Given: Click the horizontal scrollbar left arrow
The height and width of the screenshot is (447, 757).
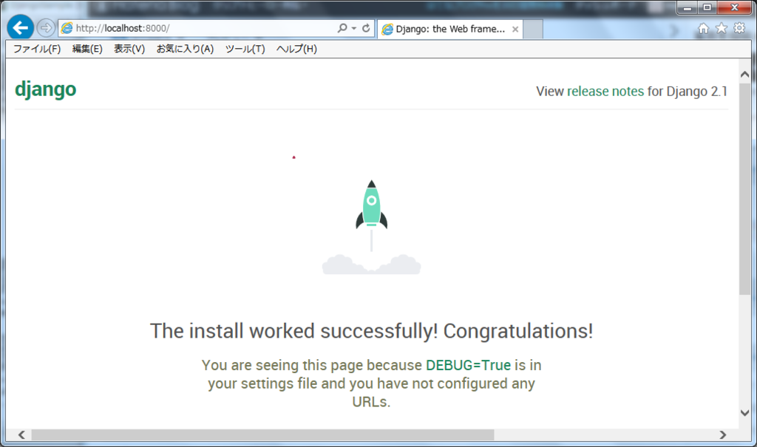Looking at the screenshot, I should tap(21, 434).
